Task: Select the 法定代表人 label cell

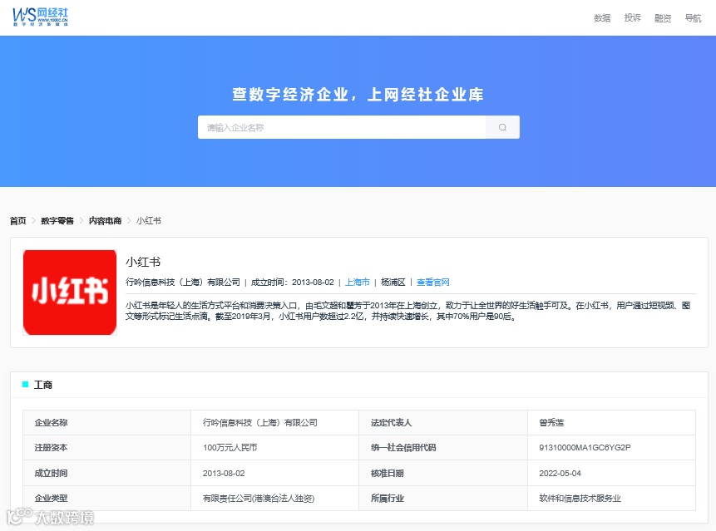Action: 443,422
